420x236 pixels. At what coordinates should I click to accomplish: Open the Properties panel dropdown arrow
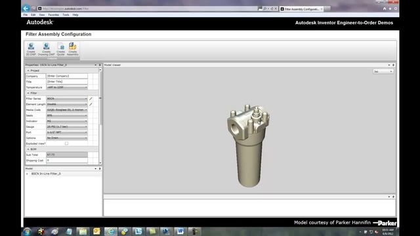[x=95, y=65]
